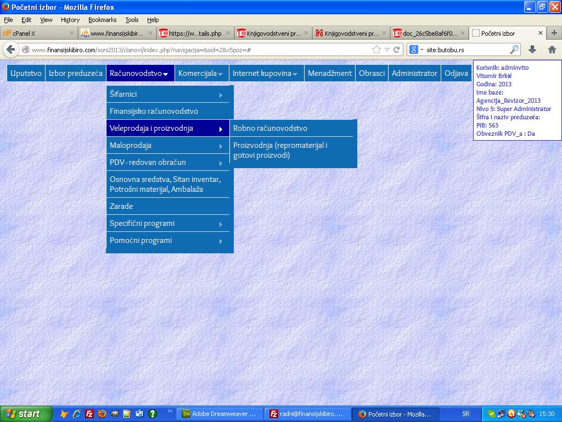
Task: Reload the page using the refresh icon
Action: pyautogui.click(x=396, y=49)
